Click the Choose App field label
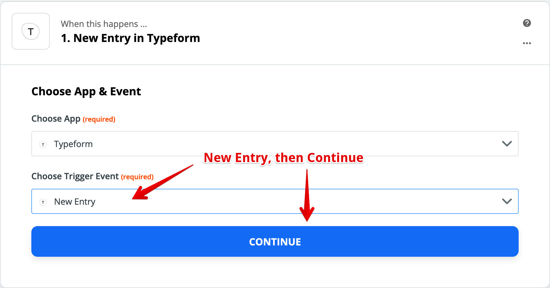This screenshot has height=288, width=550. pyautogui.click(x=56, y=119)
